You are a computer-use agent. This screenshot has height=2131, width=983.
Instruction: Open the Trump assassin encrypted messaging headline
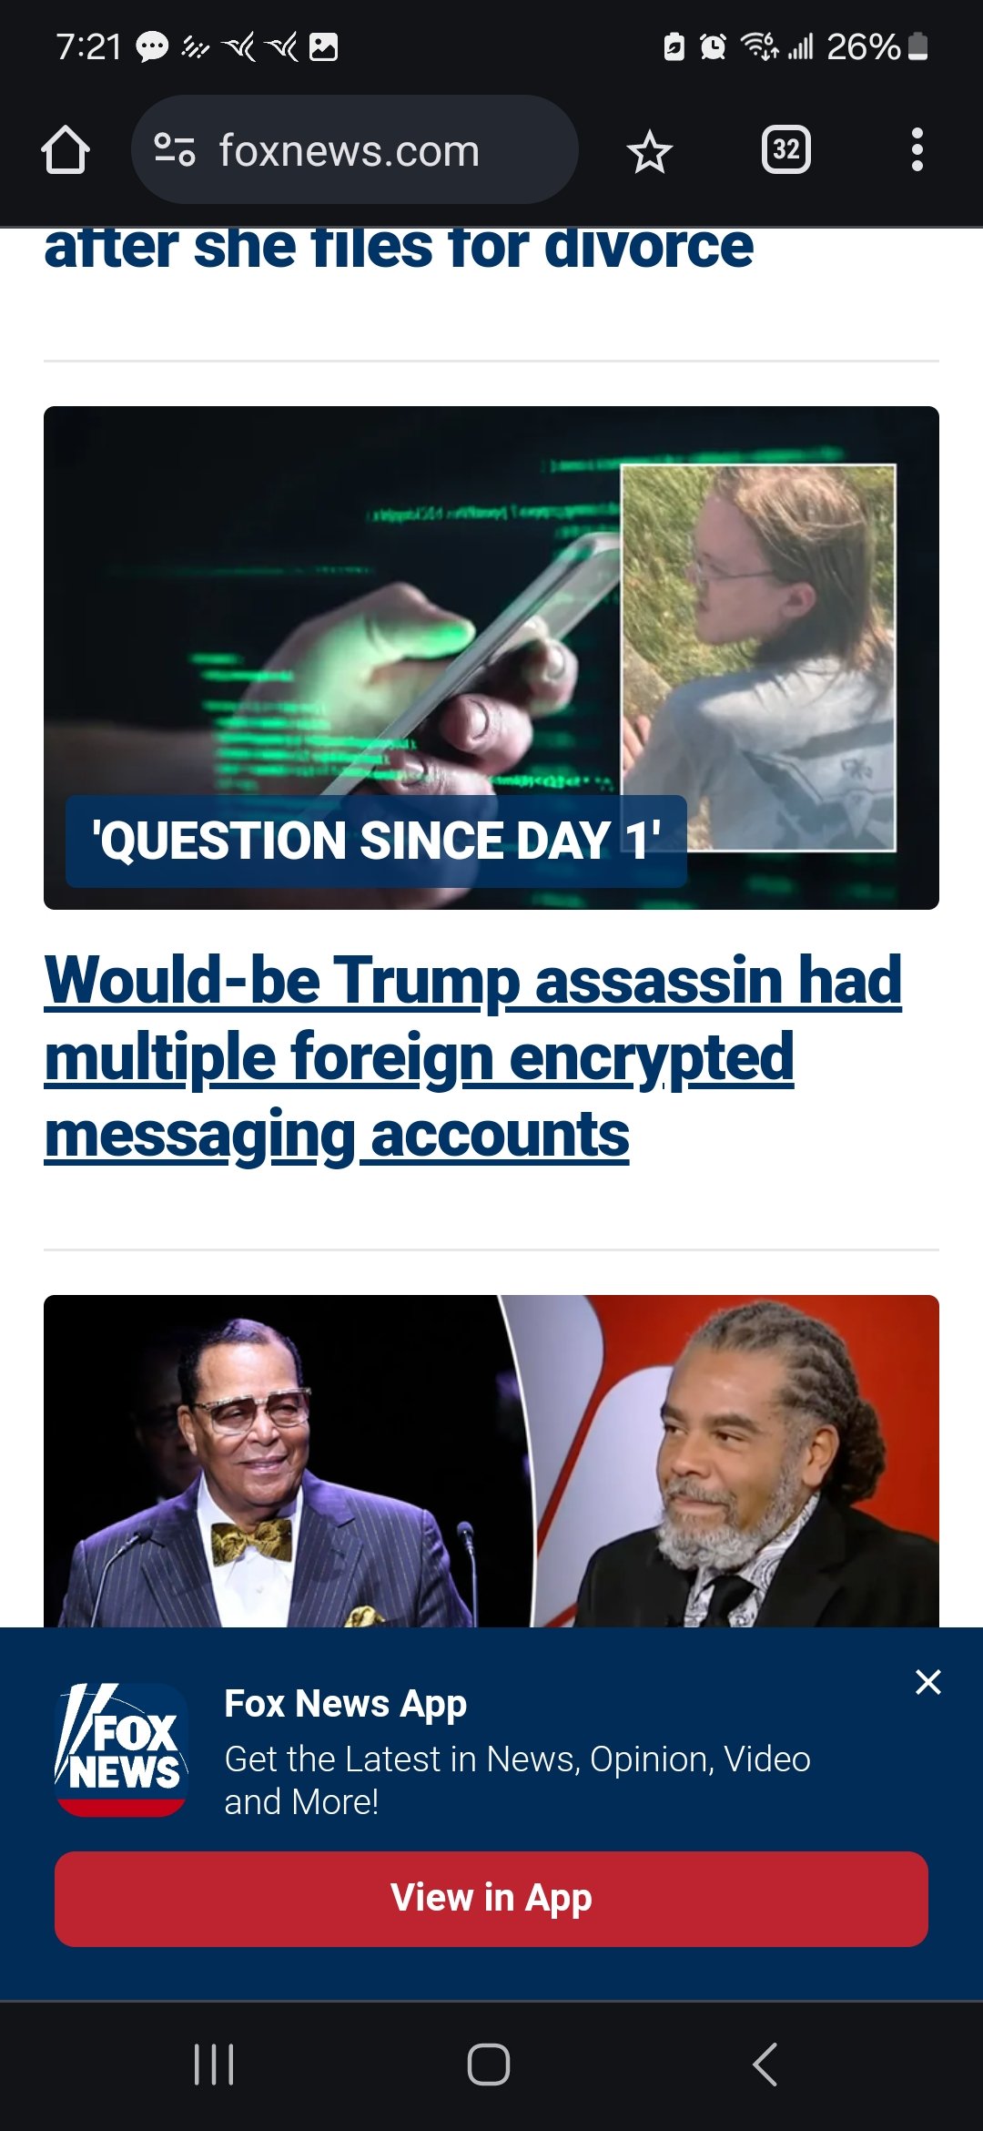(473, 1058)
